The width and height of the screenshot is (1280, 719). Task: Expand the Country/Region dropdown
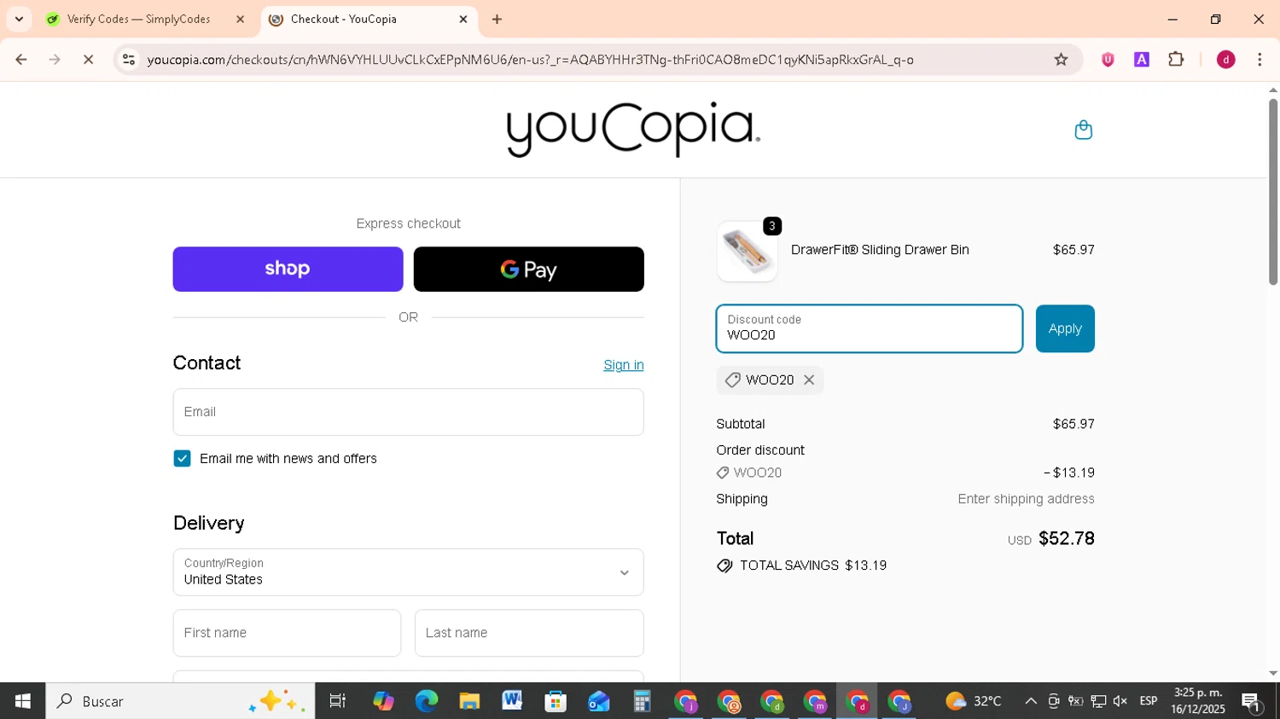(x=408, y=572)
